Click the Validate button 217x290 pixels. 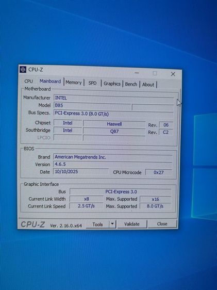click(132, 224)
